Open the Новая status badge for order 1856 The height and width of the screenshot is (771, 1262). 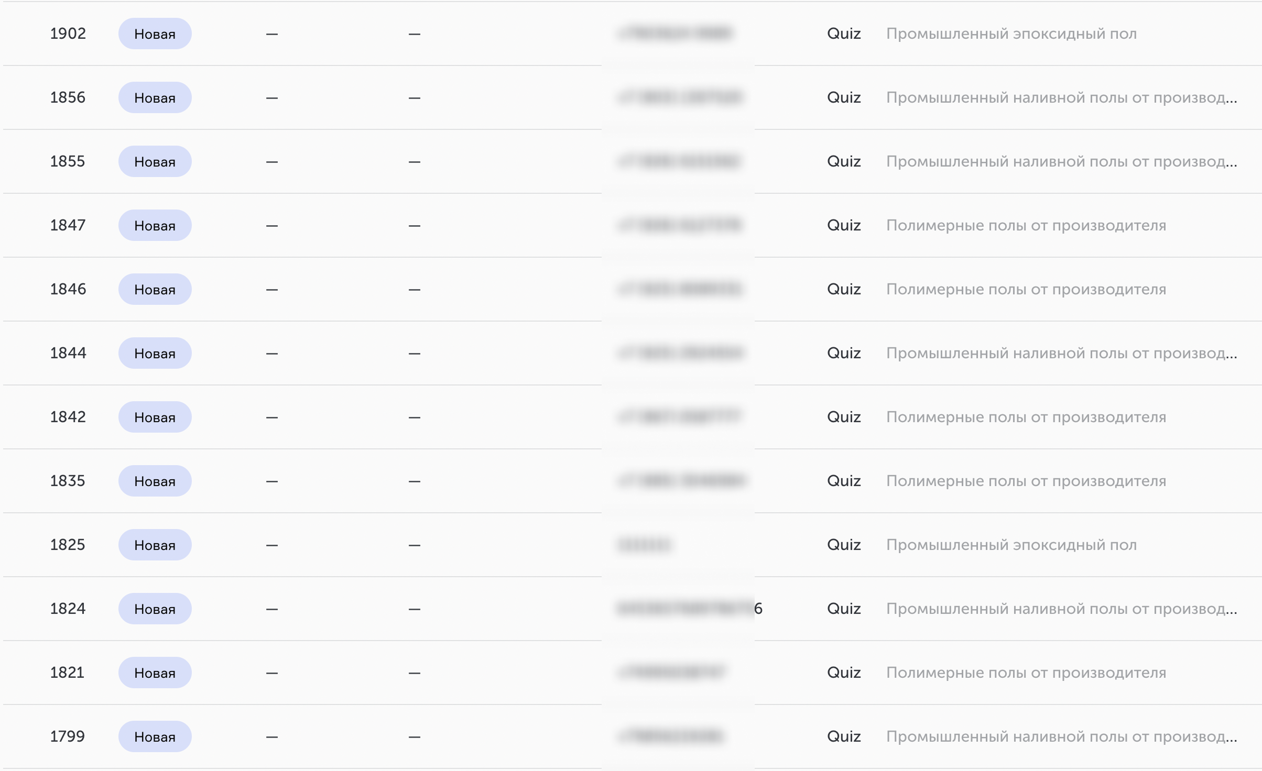coord(155,98)
